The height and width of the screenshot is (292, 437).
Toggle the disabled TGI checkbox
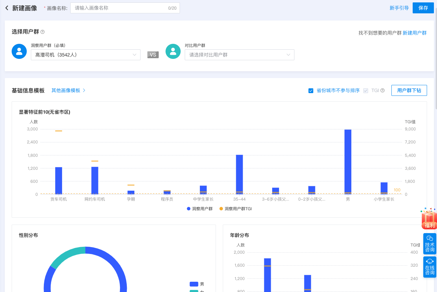pos(366,91)
